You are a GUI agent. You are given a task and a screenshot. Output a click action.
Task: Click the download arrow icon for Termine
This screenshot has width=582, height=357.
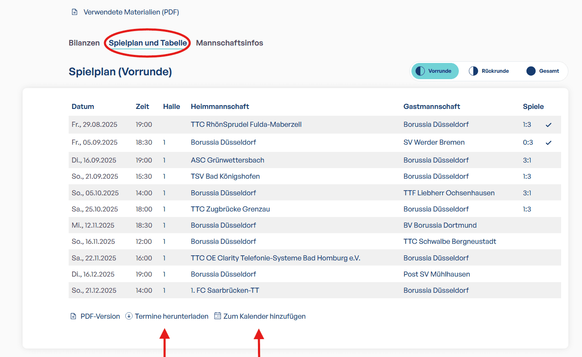pos(129,316)
